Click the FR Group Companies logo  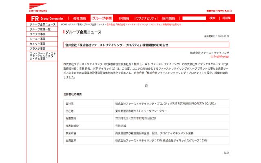[47, 18]
